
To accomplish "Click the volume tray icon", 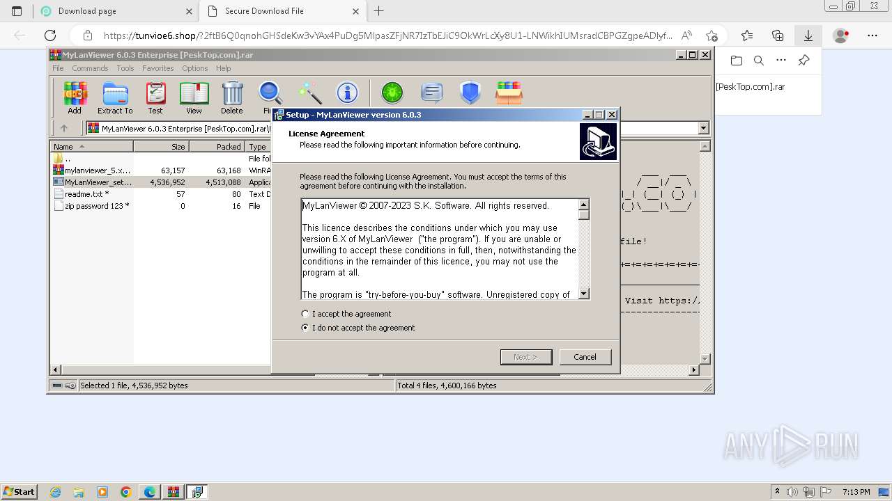I will pos(792,492).
